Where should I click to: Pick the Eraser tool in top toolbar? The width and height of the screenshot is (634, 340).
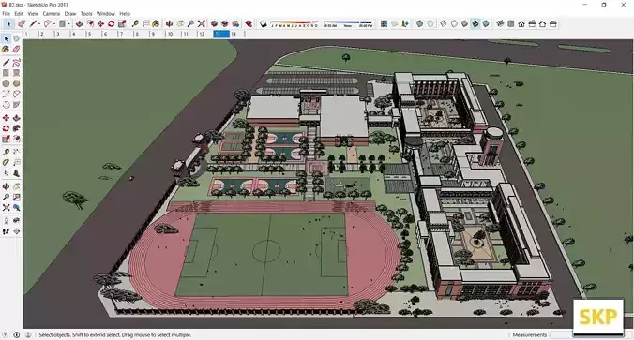[22, 23]
